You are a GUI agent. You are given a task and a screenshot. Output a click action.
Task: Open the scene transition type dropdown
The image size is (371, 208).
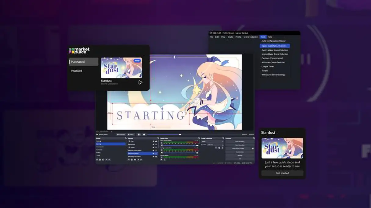(213, 141)
